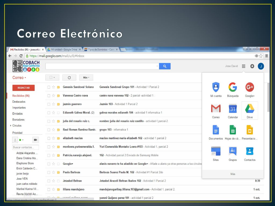This screenshot has height=206, width=275.
Task: Open Prioridad label in sidebar
Action: pyautogui.click(x=17, y=133)
